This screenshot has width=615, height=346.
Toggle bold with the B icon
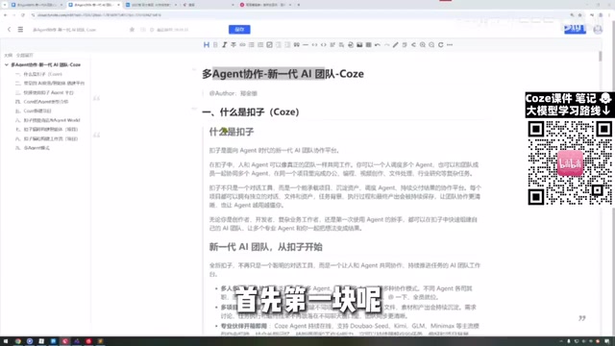click(215, 45)
